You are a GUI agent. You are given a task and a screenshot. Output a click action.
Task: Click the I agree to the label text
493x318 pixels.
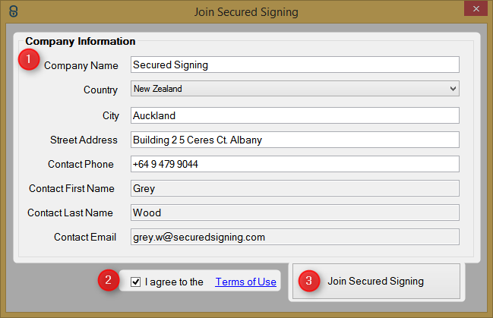pos(174,282)
